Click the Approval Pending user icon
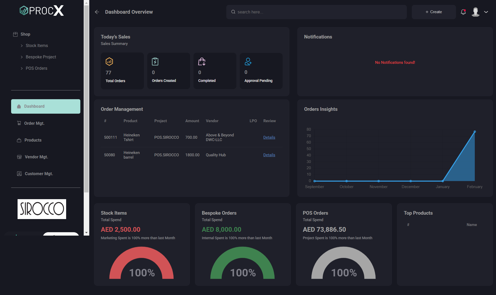This screenshot has width=496, height=295. pyautogui.click(x=248, y=61)
